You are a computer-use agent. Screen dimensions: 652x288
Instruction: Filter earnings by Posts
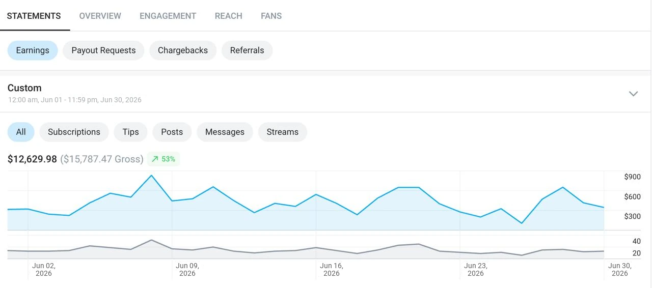click(x=172, y=132)
